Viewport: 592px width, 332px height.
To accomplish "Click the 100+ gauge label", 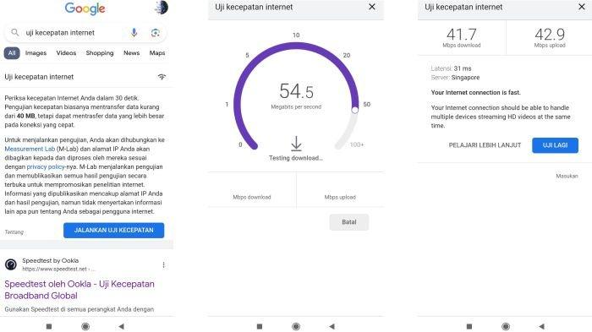I will click(357, 144).
